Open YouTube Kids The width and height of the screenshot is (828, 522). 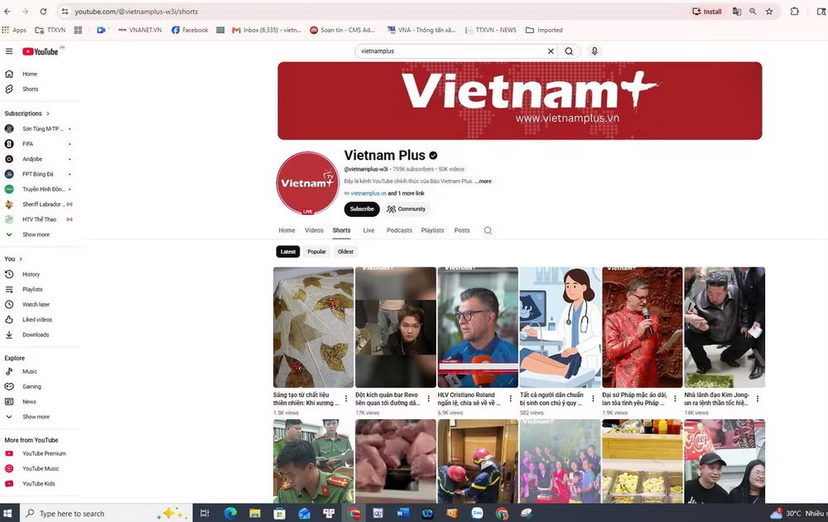coord(40,483)
